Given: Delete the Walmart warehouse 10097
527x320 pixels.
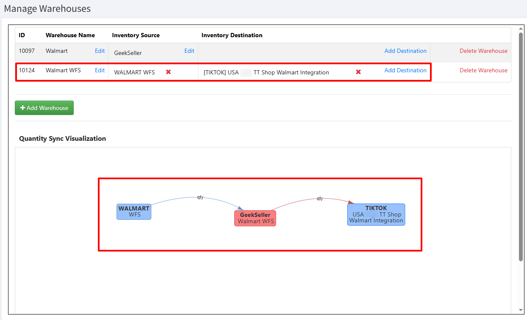Looking at the screenshot, I should [483, 51].
